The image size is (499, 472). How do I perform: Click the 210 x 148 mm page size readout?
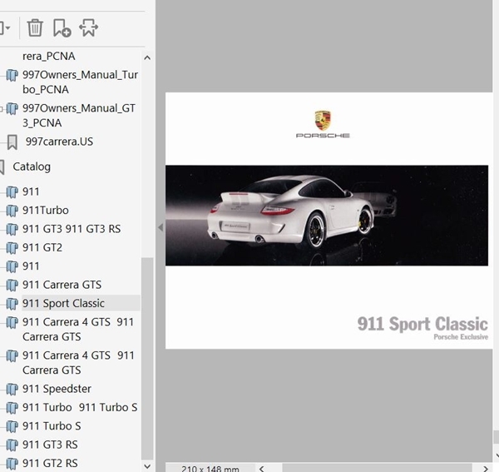[x=210, y=469]
